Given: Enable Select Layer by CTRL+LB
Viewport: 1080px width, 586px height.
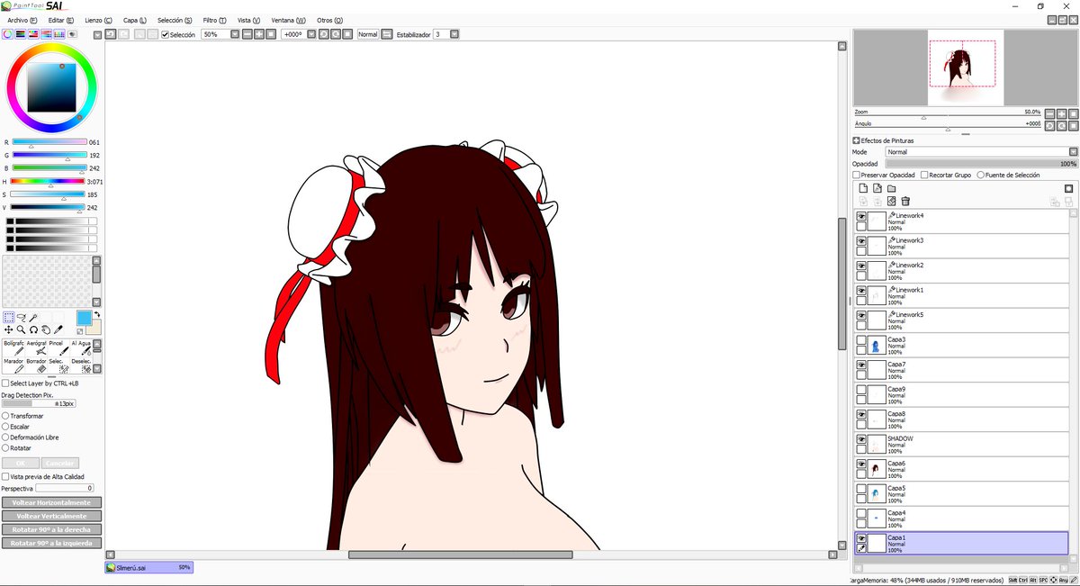Looking at the screenshot, I should click(5, 383).
